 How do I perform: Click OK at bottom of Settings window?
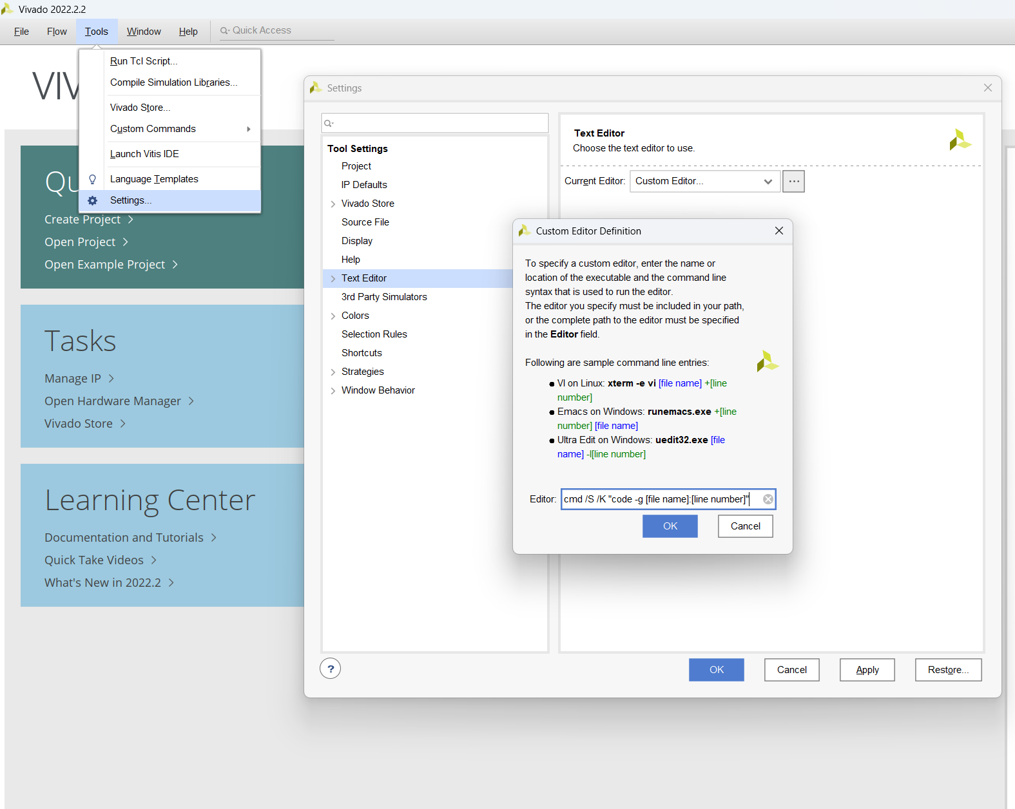(x=716, y=670)
